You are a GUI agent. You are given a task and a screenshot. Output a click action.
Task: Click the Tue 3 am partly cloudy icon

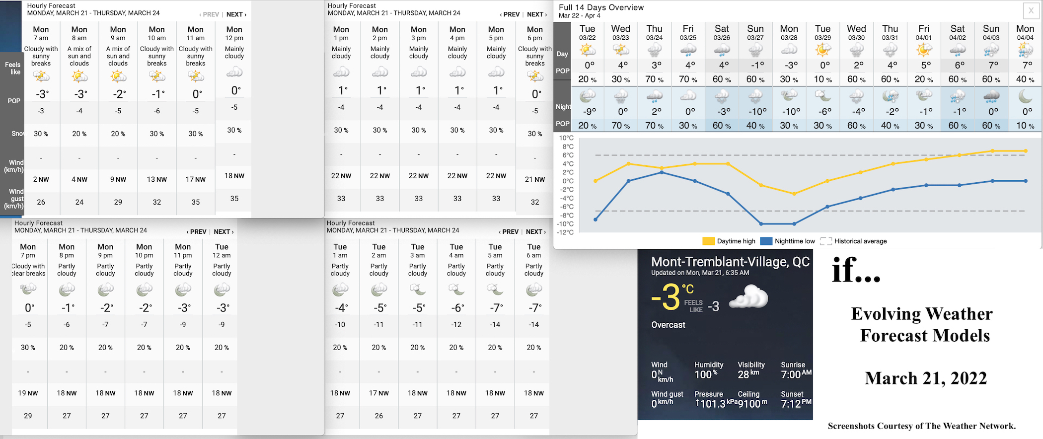point(418,289)
